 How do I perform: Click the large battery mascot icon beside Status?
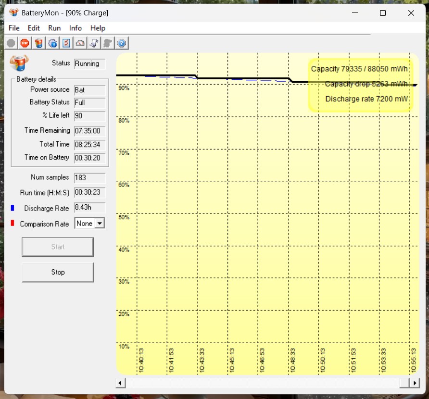coord(19,63)
